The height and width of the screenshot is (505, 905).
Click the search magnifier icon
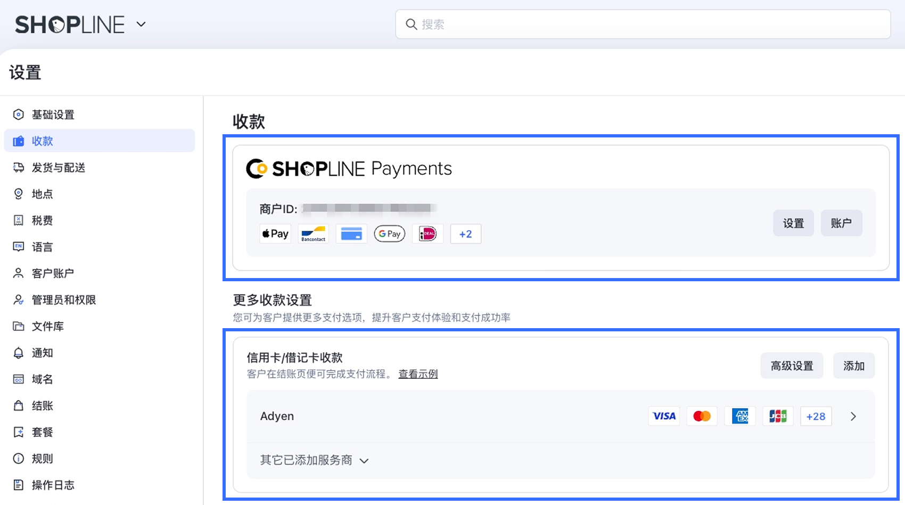pyautogui.click(x=412, y=25)
